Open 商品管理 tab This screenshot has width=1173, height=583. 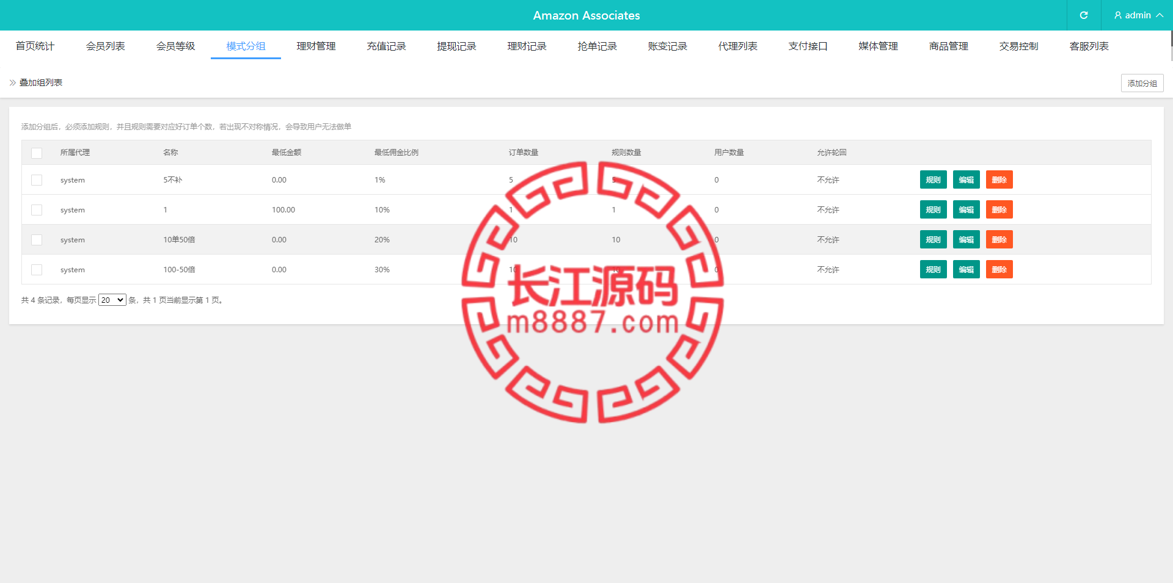948,46
